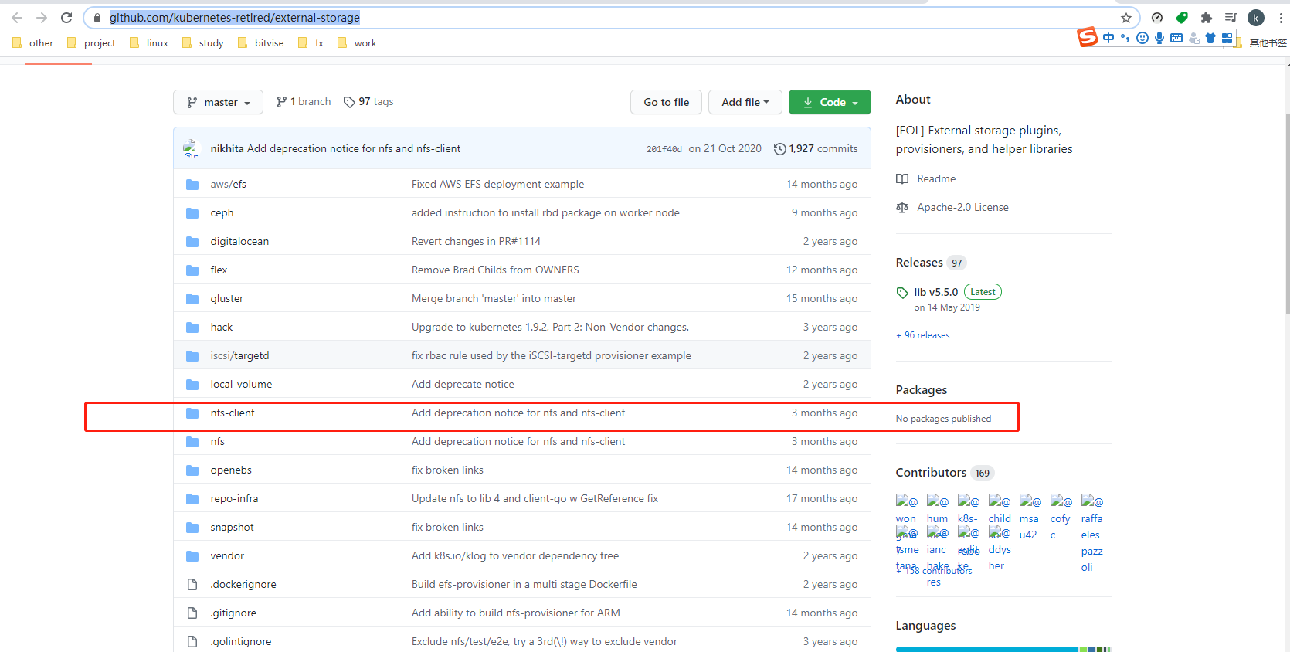Screen dimensions: 1290x652
Task: Open the Contributors 169 heading
Action: pos(944,473)
